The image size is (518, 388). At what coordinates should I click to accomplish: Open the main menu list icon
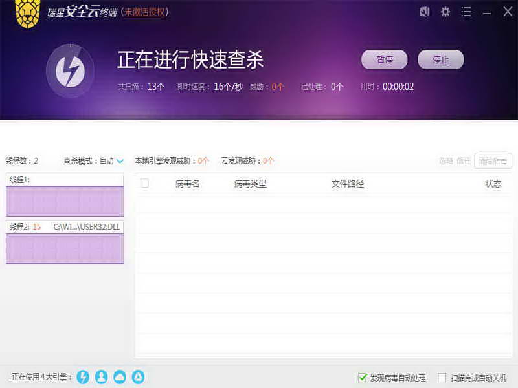coord(466,12)
